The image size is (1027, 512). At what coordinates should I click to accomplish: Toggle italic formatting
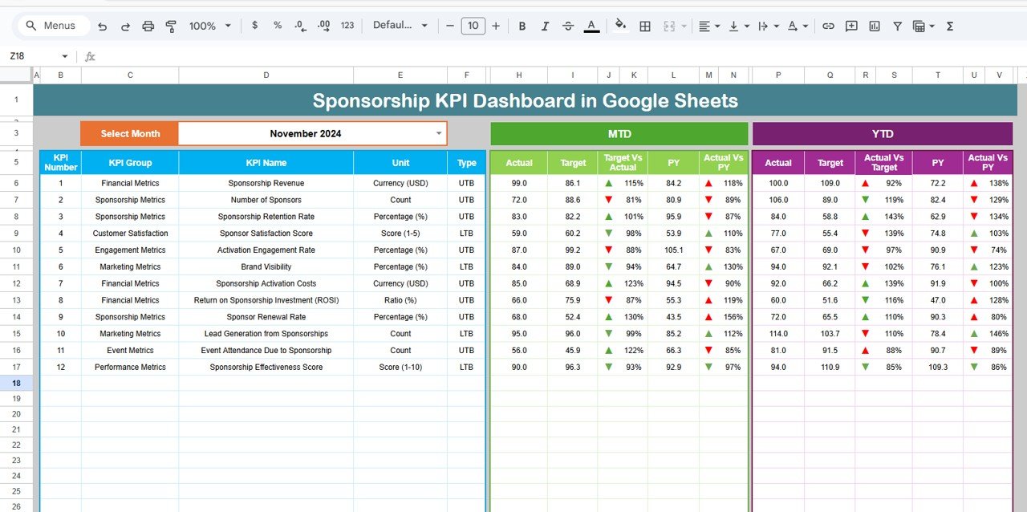pyautogui.click(x=545, y=26)
